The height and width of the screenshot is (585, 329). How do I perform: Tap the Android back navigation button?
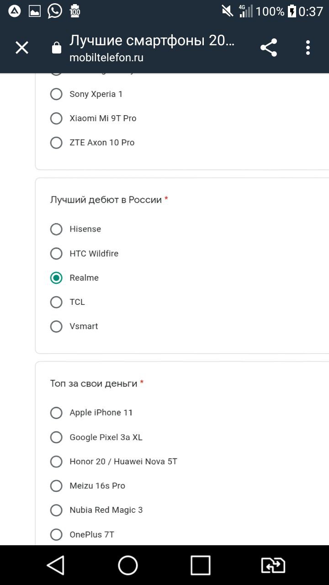tap(56, 565)
